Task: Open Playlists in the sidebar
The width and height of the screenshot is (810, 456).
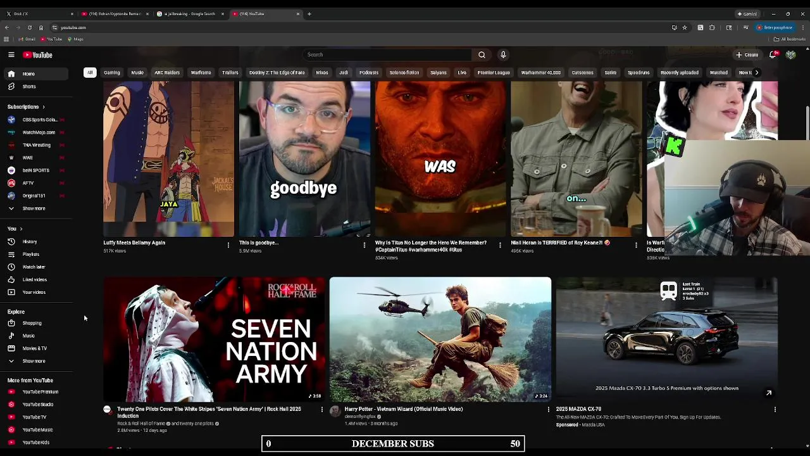Action: 30,254
